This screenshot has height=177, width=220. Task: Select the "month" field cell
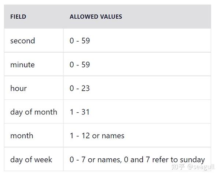(x=22, y=136)
